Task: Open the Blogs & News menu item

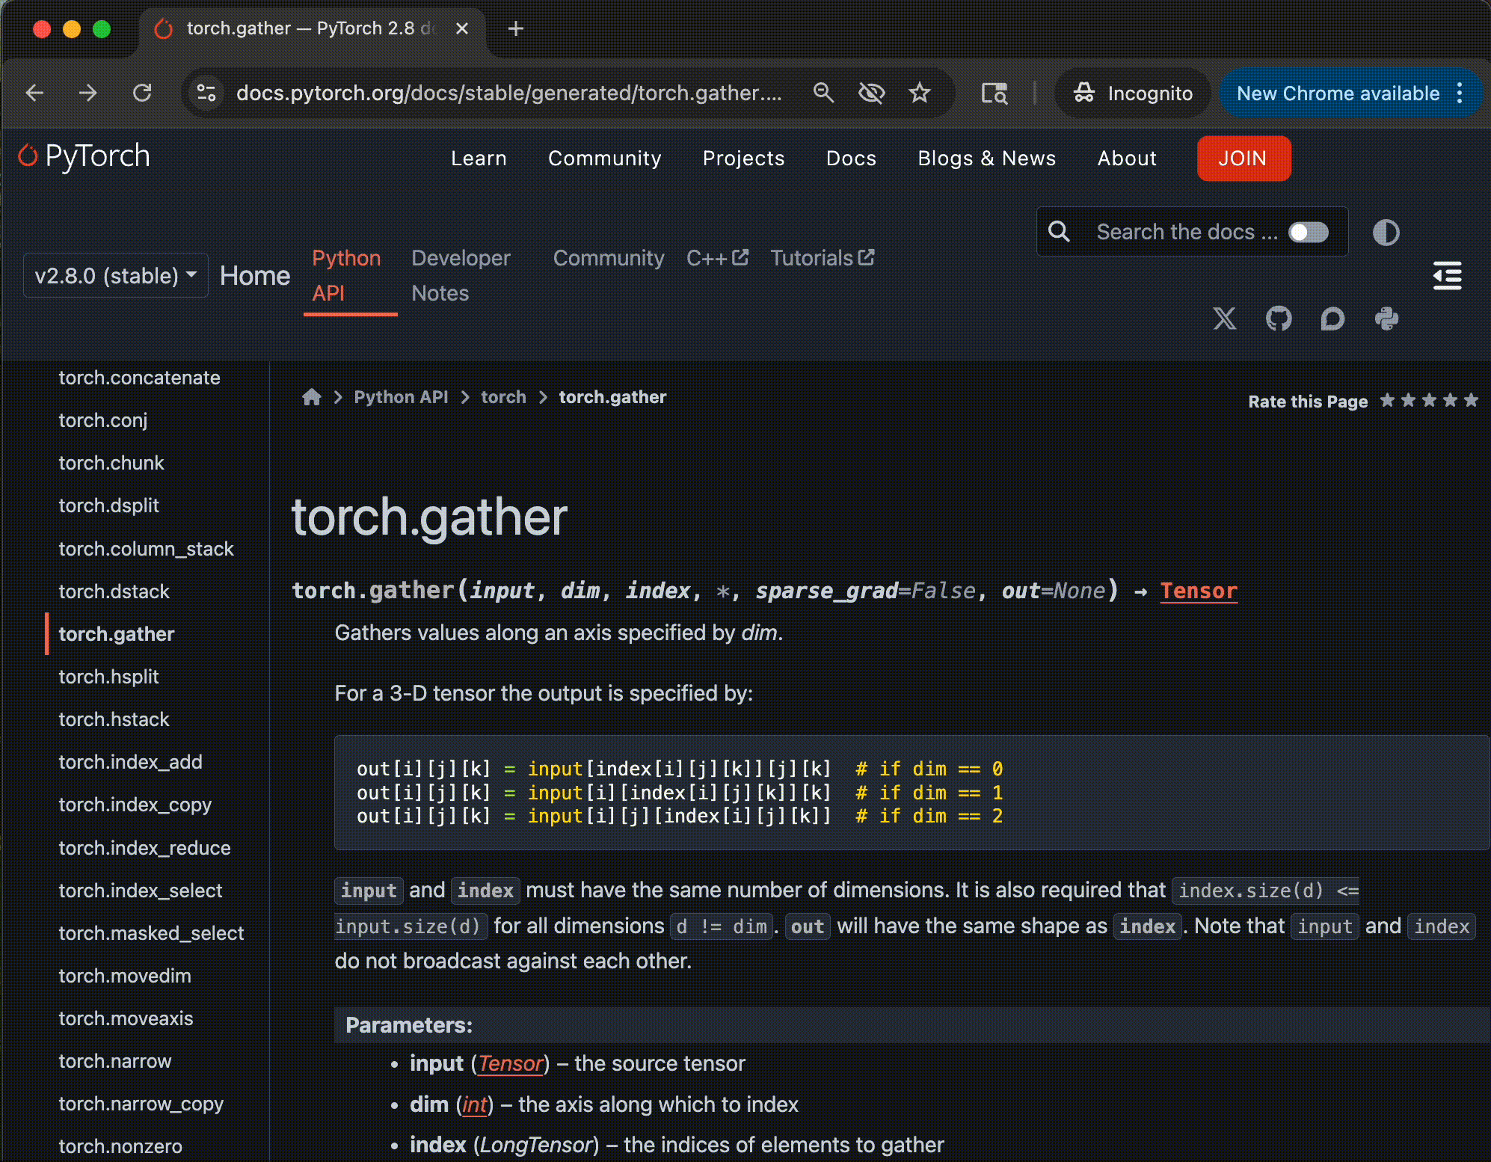Action: (x=987, y=158)
